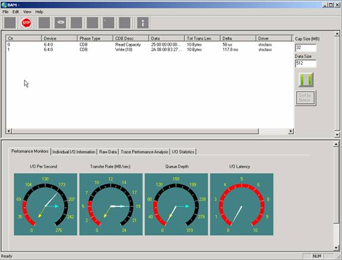Open the Help menu
The image size is (342, 260).
pyautogui.click(x=39, y=12)
